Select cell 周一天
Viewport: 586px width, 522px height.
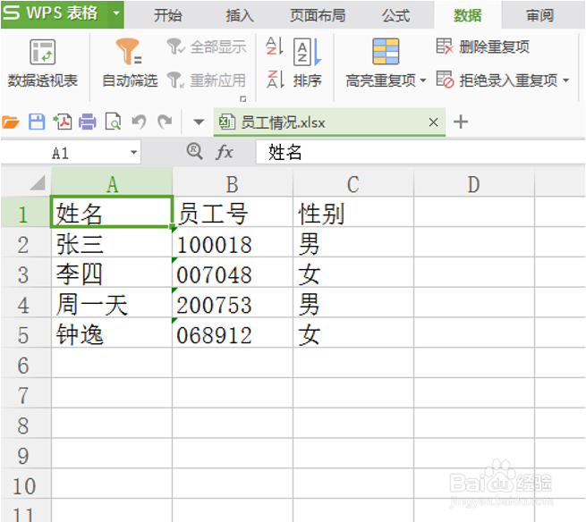coord(112,303)
